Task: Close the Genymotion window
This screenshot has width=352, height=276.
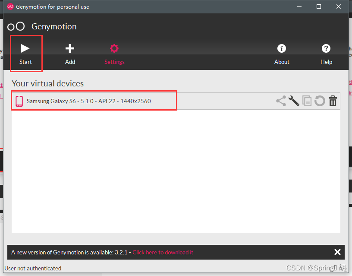Action: 339,7
